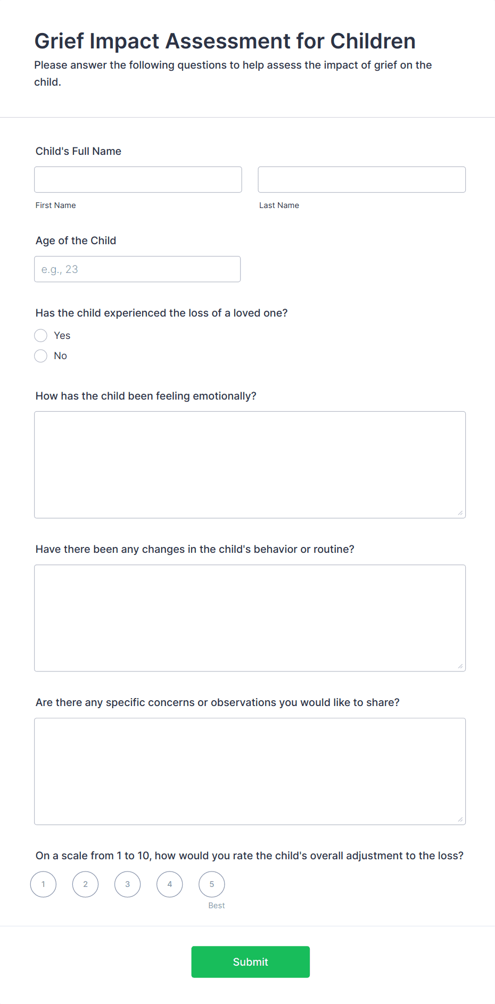Submit the grief assessment form

(250, 962)
